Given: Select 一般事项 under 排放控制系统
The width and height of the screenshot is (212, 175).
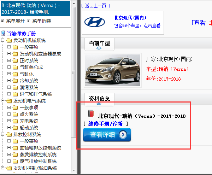Looking at the screenshot, I should tap(29, 141).
